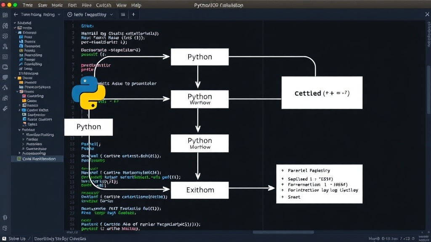Click the right-side status bar info text
The height and width of the screenshot is (242, 431).
click(392, 239)
